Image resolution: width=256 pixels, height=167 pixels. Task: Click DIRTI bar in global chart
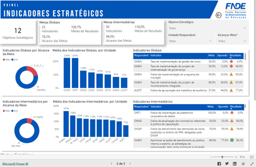click(75, 73)
